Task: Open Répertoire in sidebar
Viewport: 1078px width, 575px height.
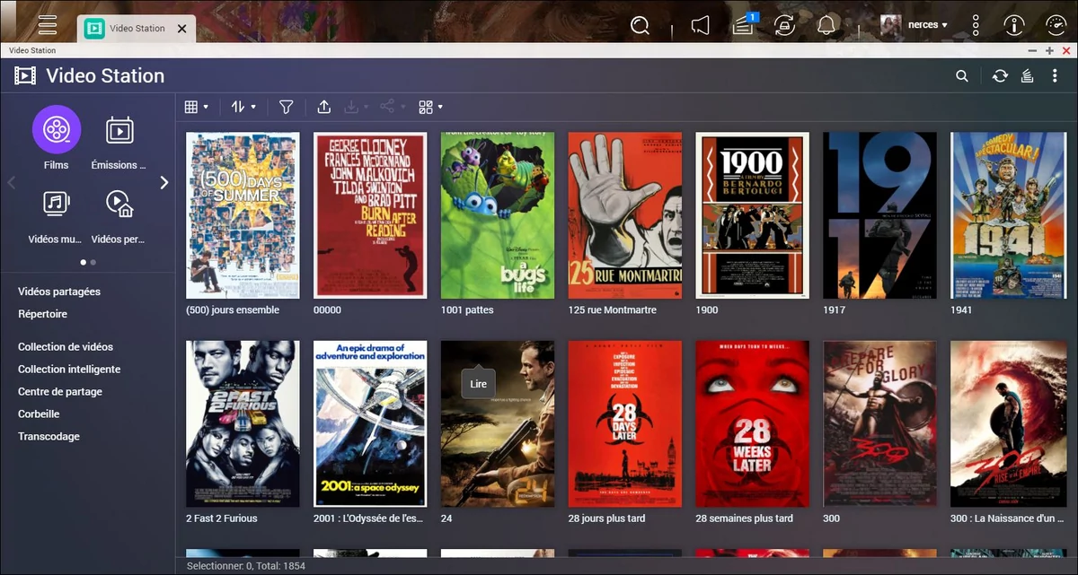Action: click(42, 314)
